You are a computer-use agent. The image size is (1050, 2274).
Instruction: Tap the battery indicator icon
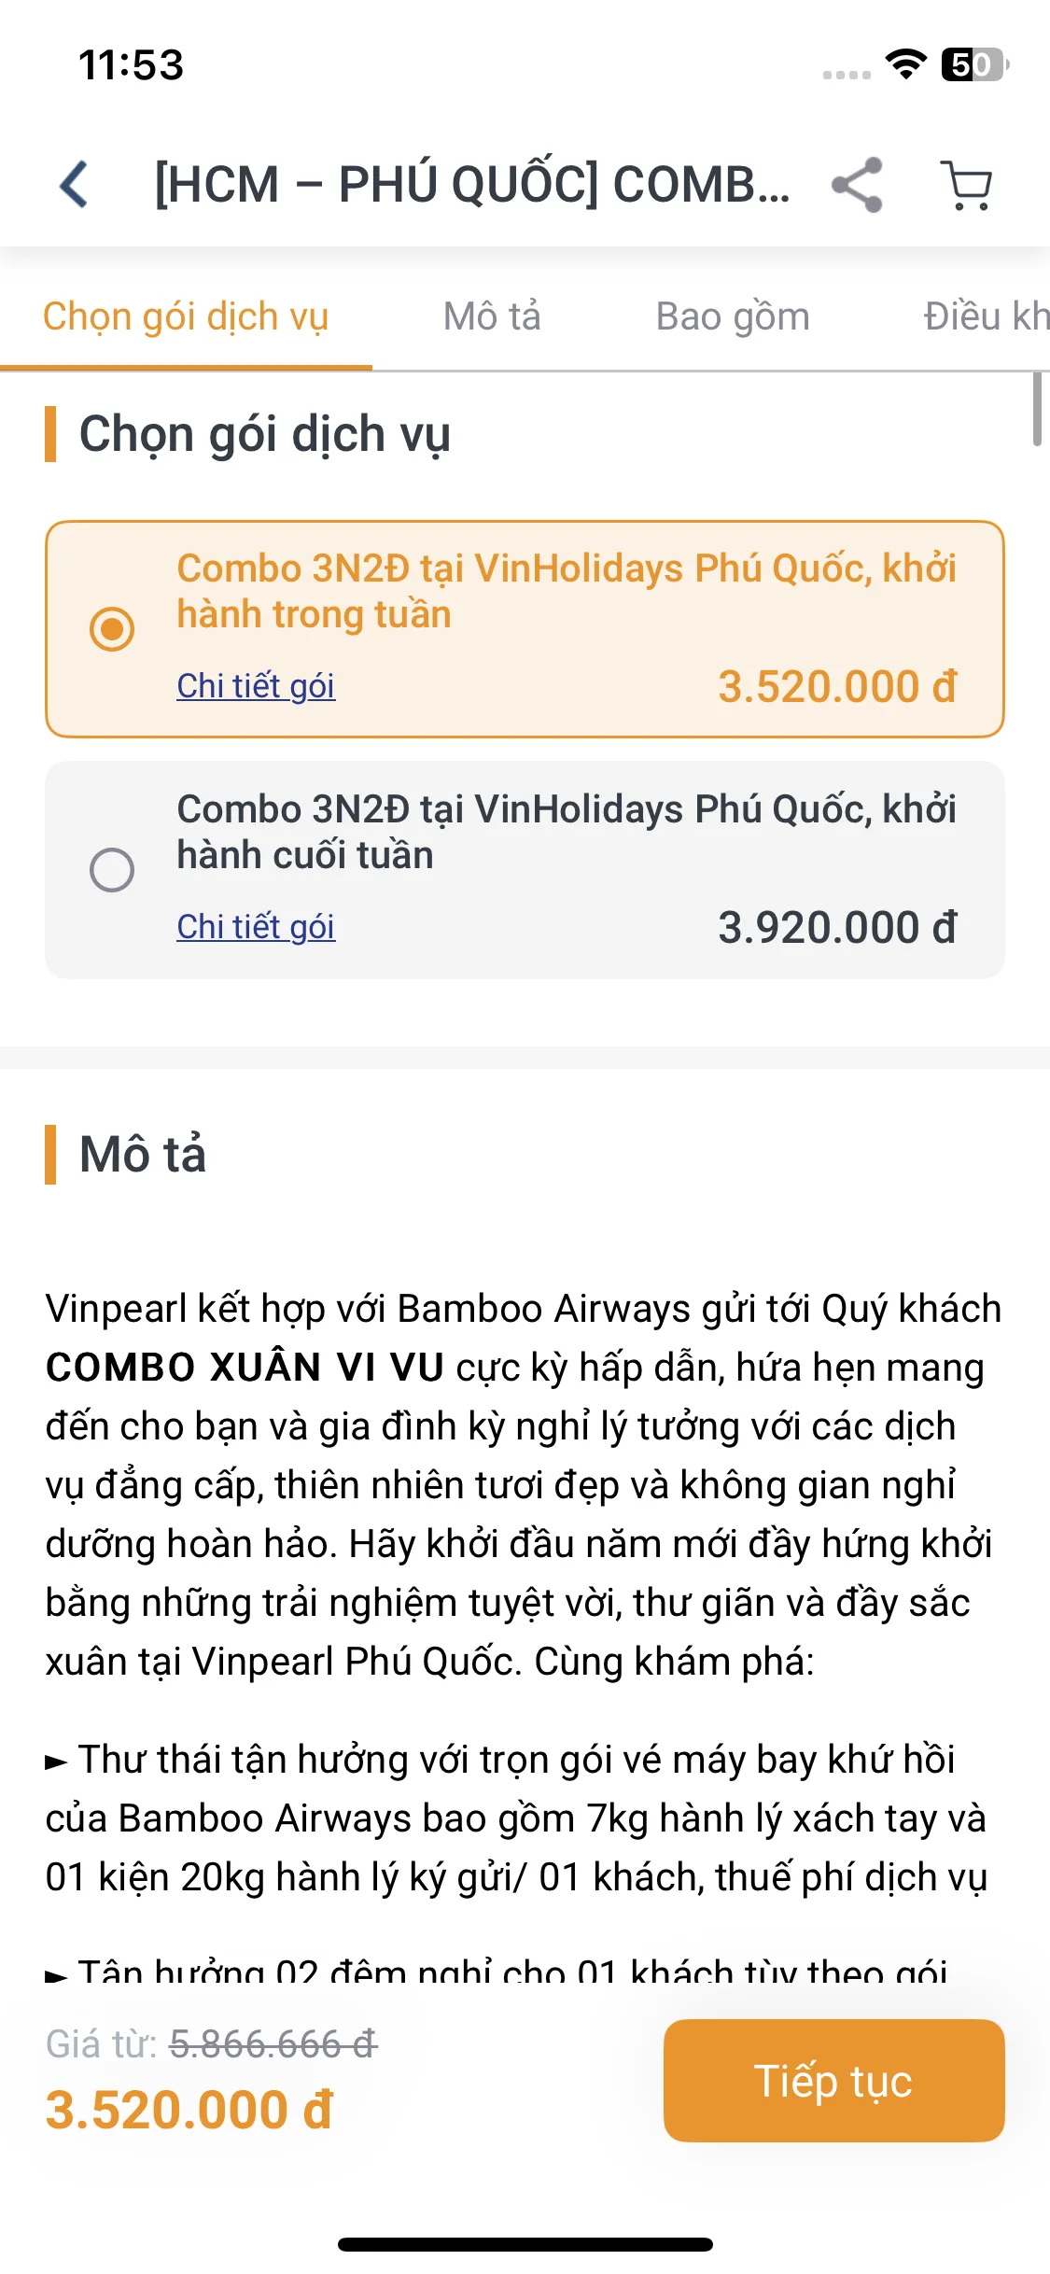pos(975,64)
